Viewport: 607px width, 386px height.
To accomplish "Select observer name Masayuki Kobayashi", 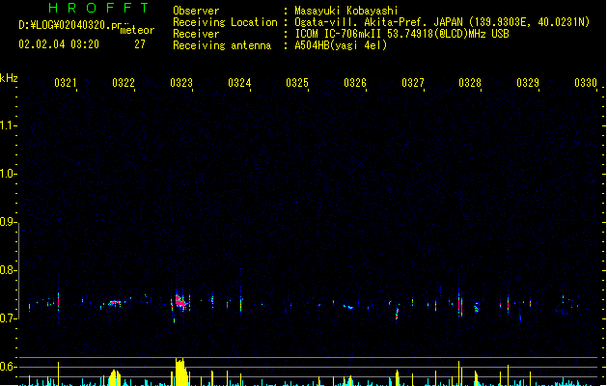I will (346, 11).
